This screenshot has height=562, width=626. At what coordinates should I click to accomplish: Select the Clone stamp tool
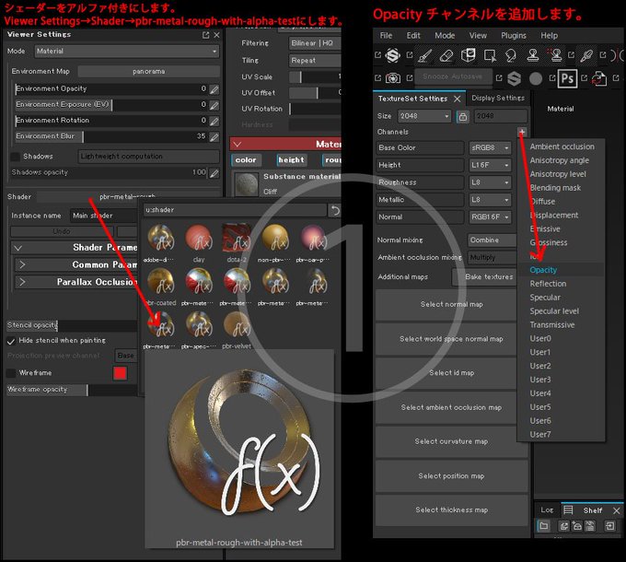[533, 55]
